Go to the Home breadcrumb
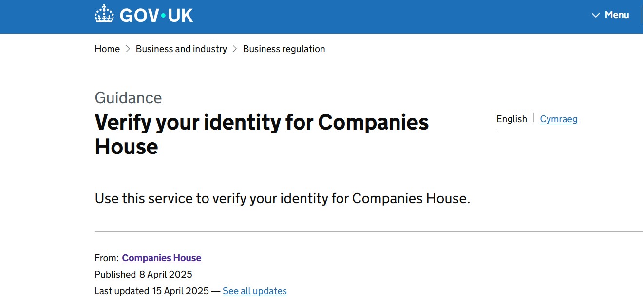This screenshot has width=643, height=303. (x=107, y=49)
